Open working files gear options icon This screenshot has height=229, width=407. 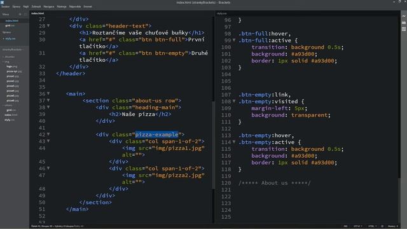point(20,14)
